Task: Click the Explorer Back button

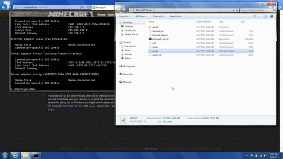Action: (119, 10)
